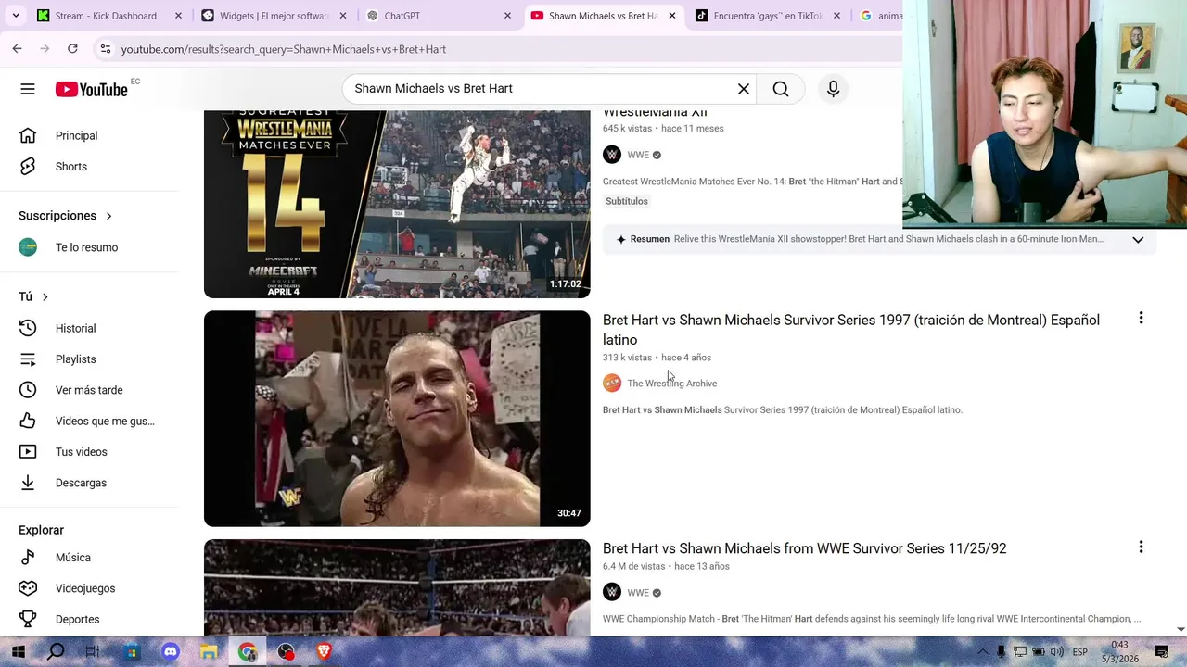Close the ChatGPT browser tab
1187x667 pixels.
[507, 16]
